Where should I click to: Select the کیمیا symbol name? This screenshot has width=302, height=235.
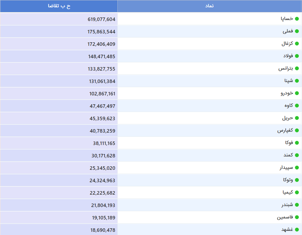288,192
